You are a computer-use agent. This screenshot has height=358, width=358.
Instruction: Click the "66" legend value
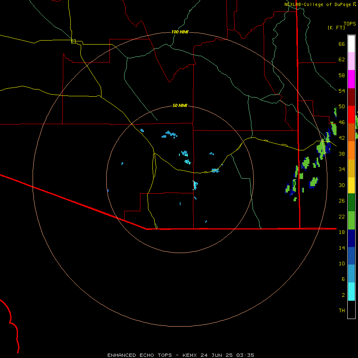point(342,44)
